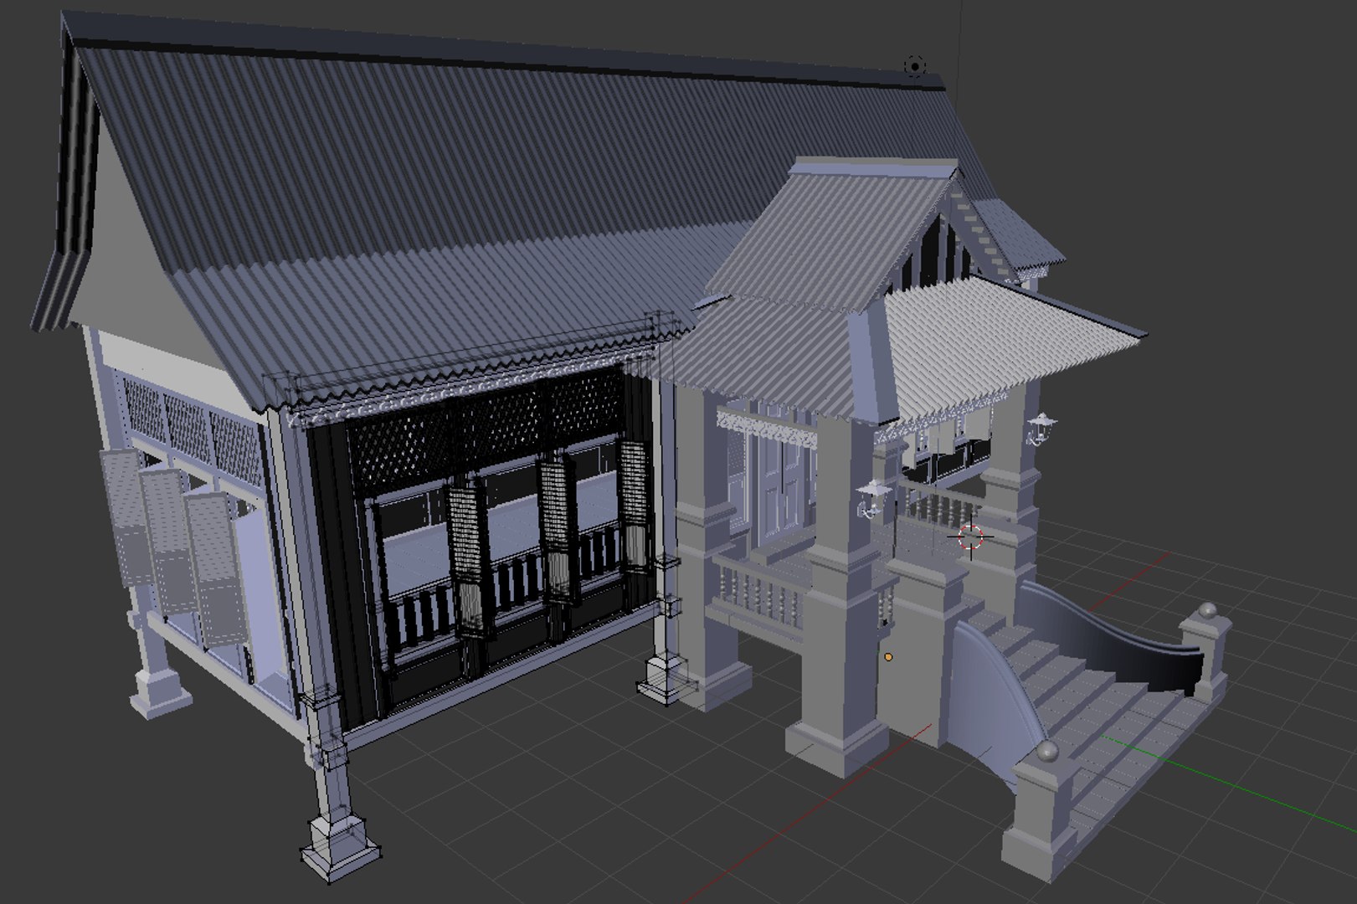This screenshot has height=904, width=1357.
Task: Select the lamp object above the roof ridge
Action: click(x=915, y=65)
